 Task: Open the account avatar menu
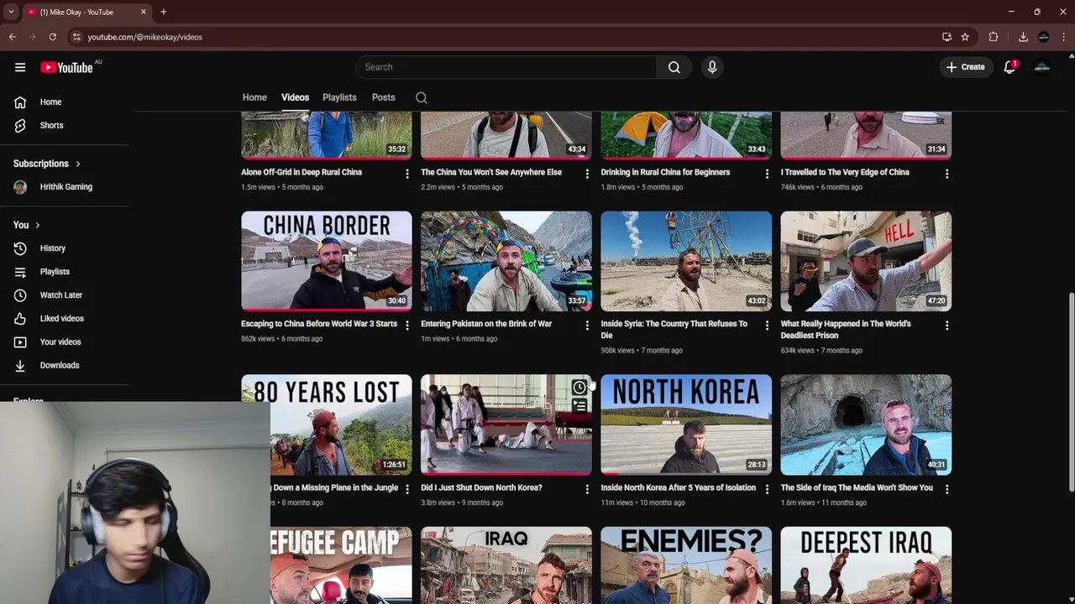click(x=1042, y=67)
